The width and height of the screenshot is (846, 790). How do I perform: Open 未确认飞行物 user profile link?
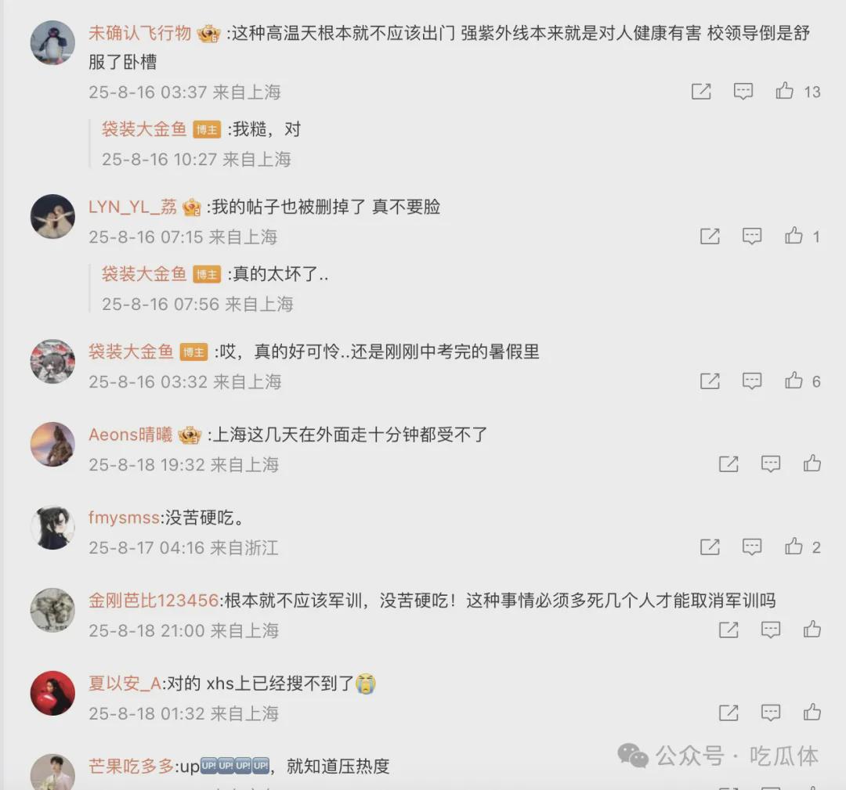pos(139,34)
